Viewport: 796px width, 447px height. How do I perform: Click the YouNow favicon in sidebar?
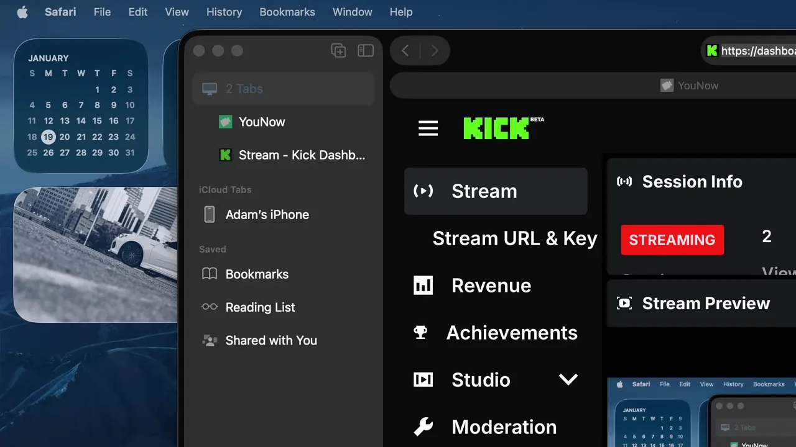(x=225, y=122)
